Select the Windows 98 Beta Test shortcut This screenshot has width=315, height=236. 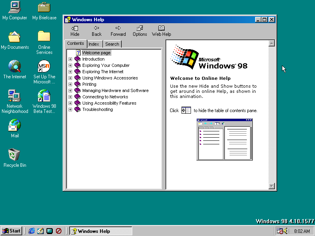44,101
